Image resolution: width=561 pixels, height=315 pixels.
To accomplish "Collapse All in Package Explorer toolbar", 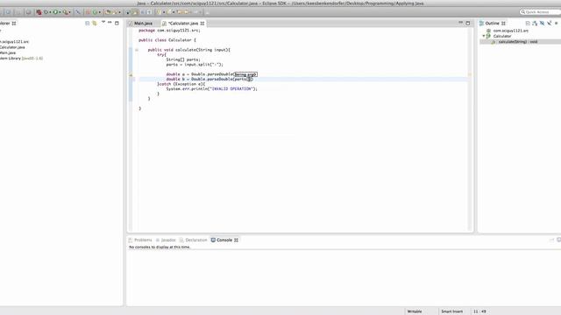I will pyautogui.click(x=88, y=24).
